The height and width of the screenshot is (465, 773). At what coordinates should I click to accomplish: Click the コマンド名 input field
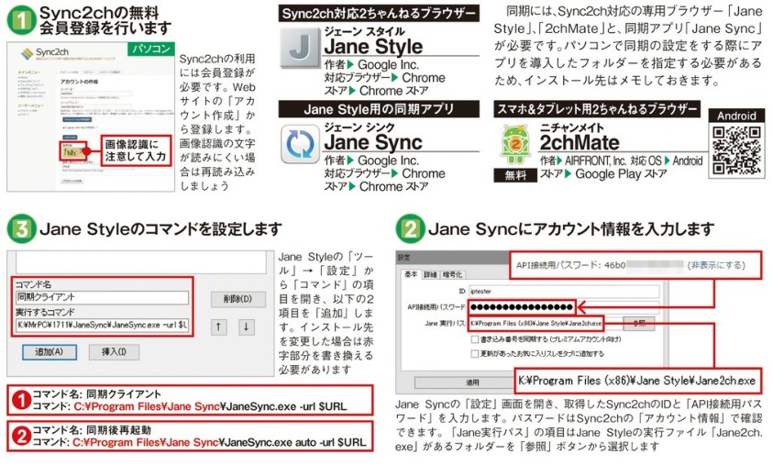click(x=102, y=297)
